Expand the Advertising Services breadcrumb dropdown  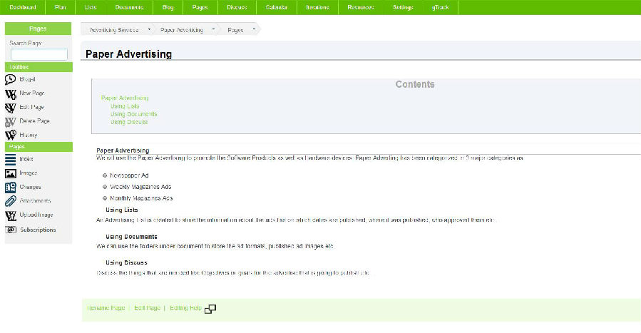[149, 30]
